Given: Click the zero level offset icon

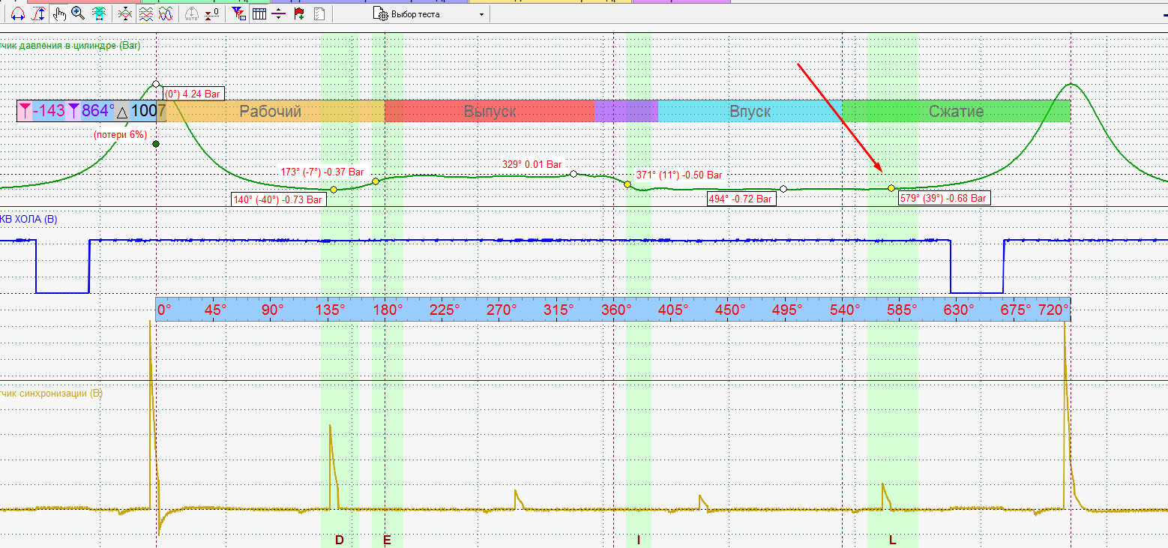Looking at the screenshot, I should (212, 13).
